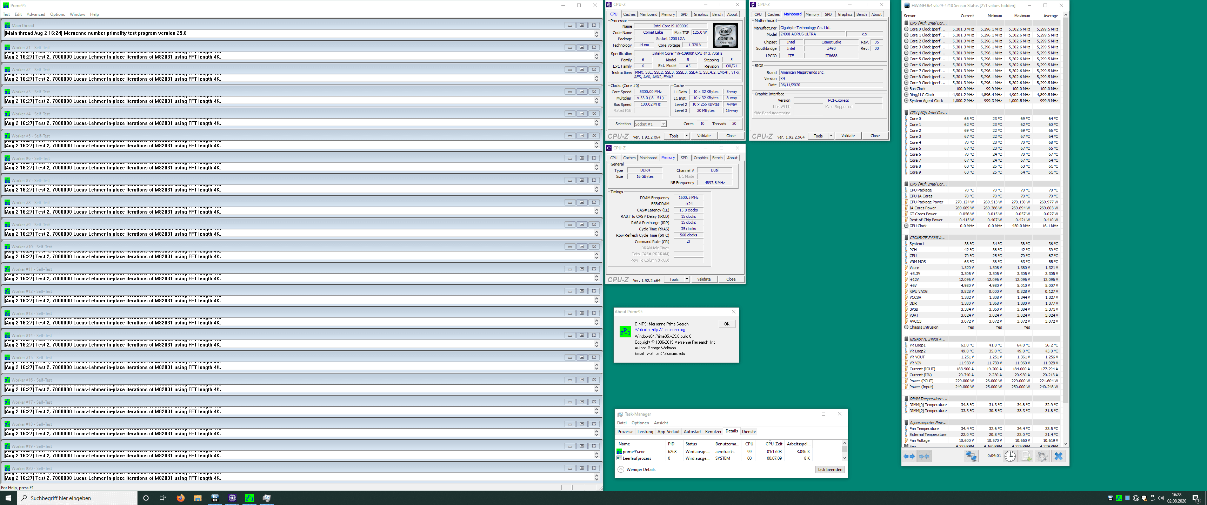Switch to CPU-Z purple chip taskbar icon
Screen dimensions: 1207x505
pyautogui.click(x=232, y=498)
